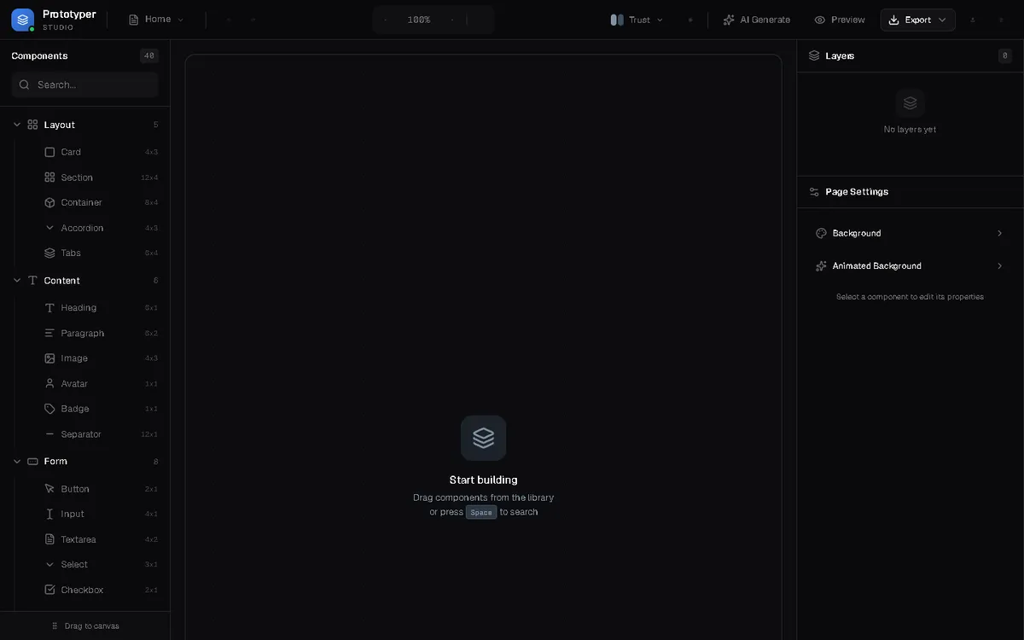Click the Background palette icon
Image resolution: width=1024 pixels, height=640 pixels.
click(821, 233)
